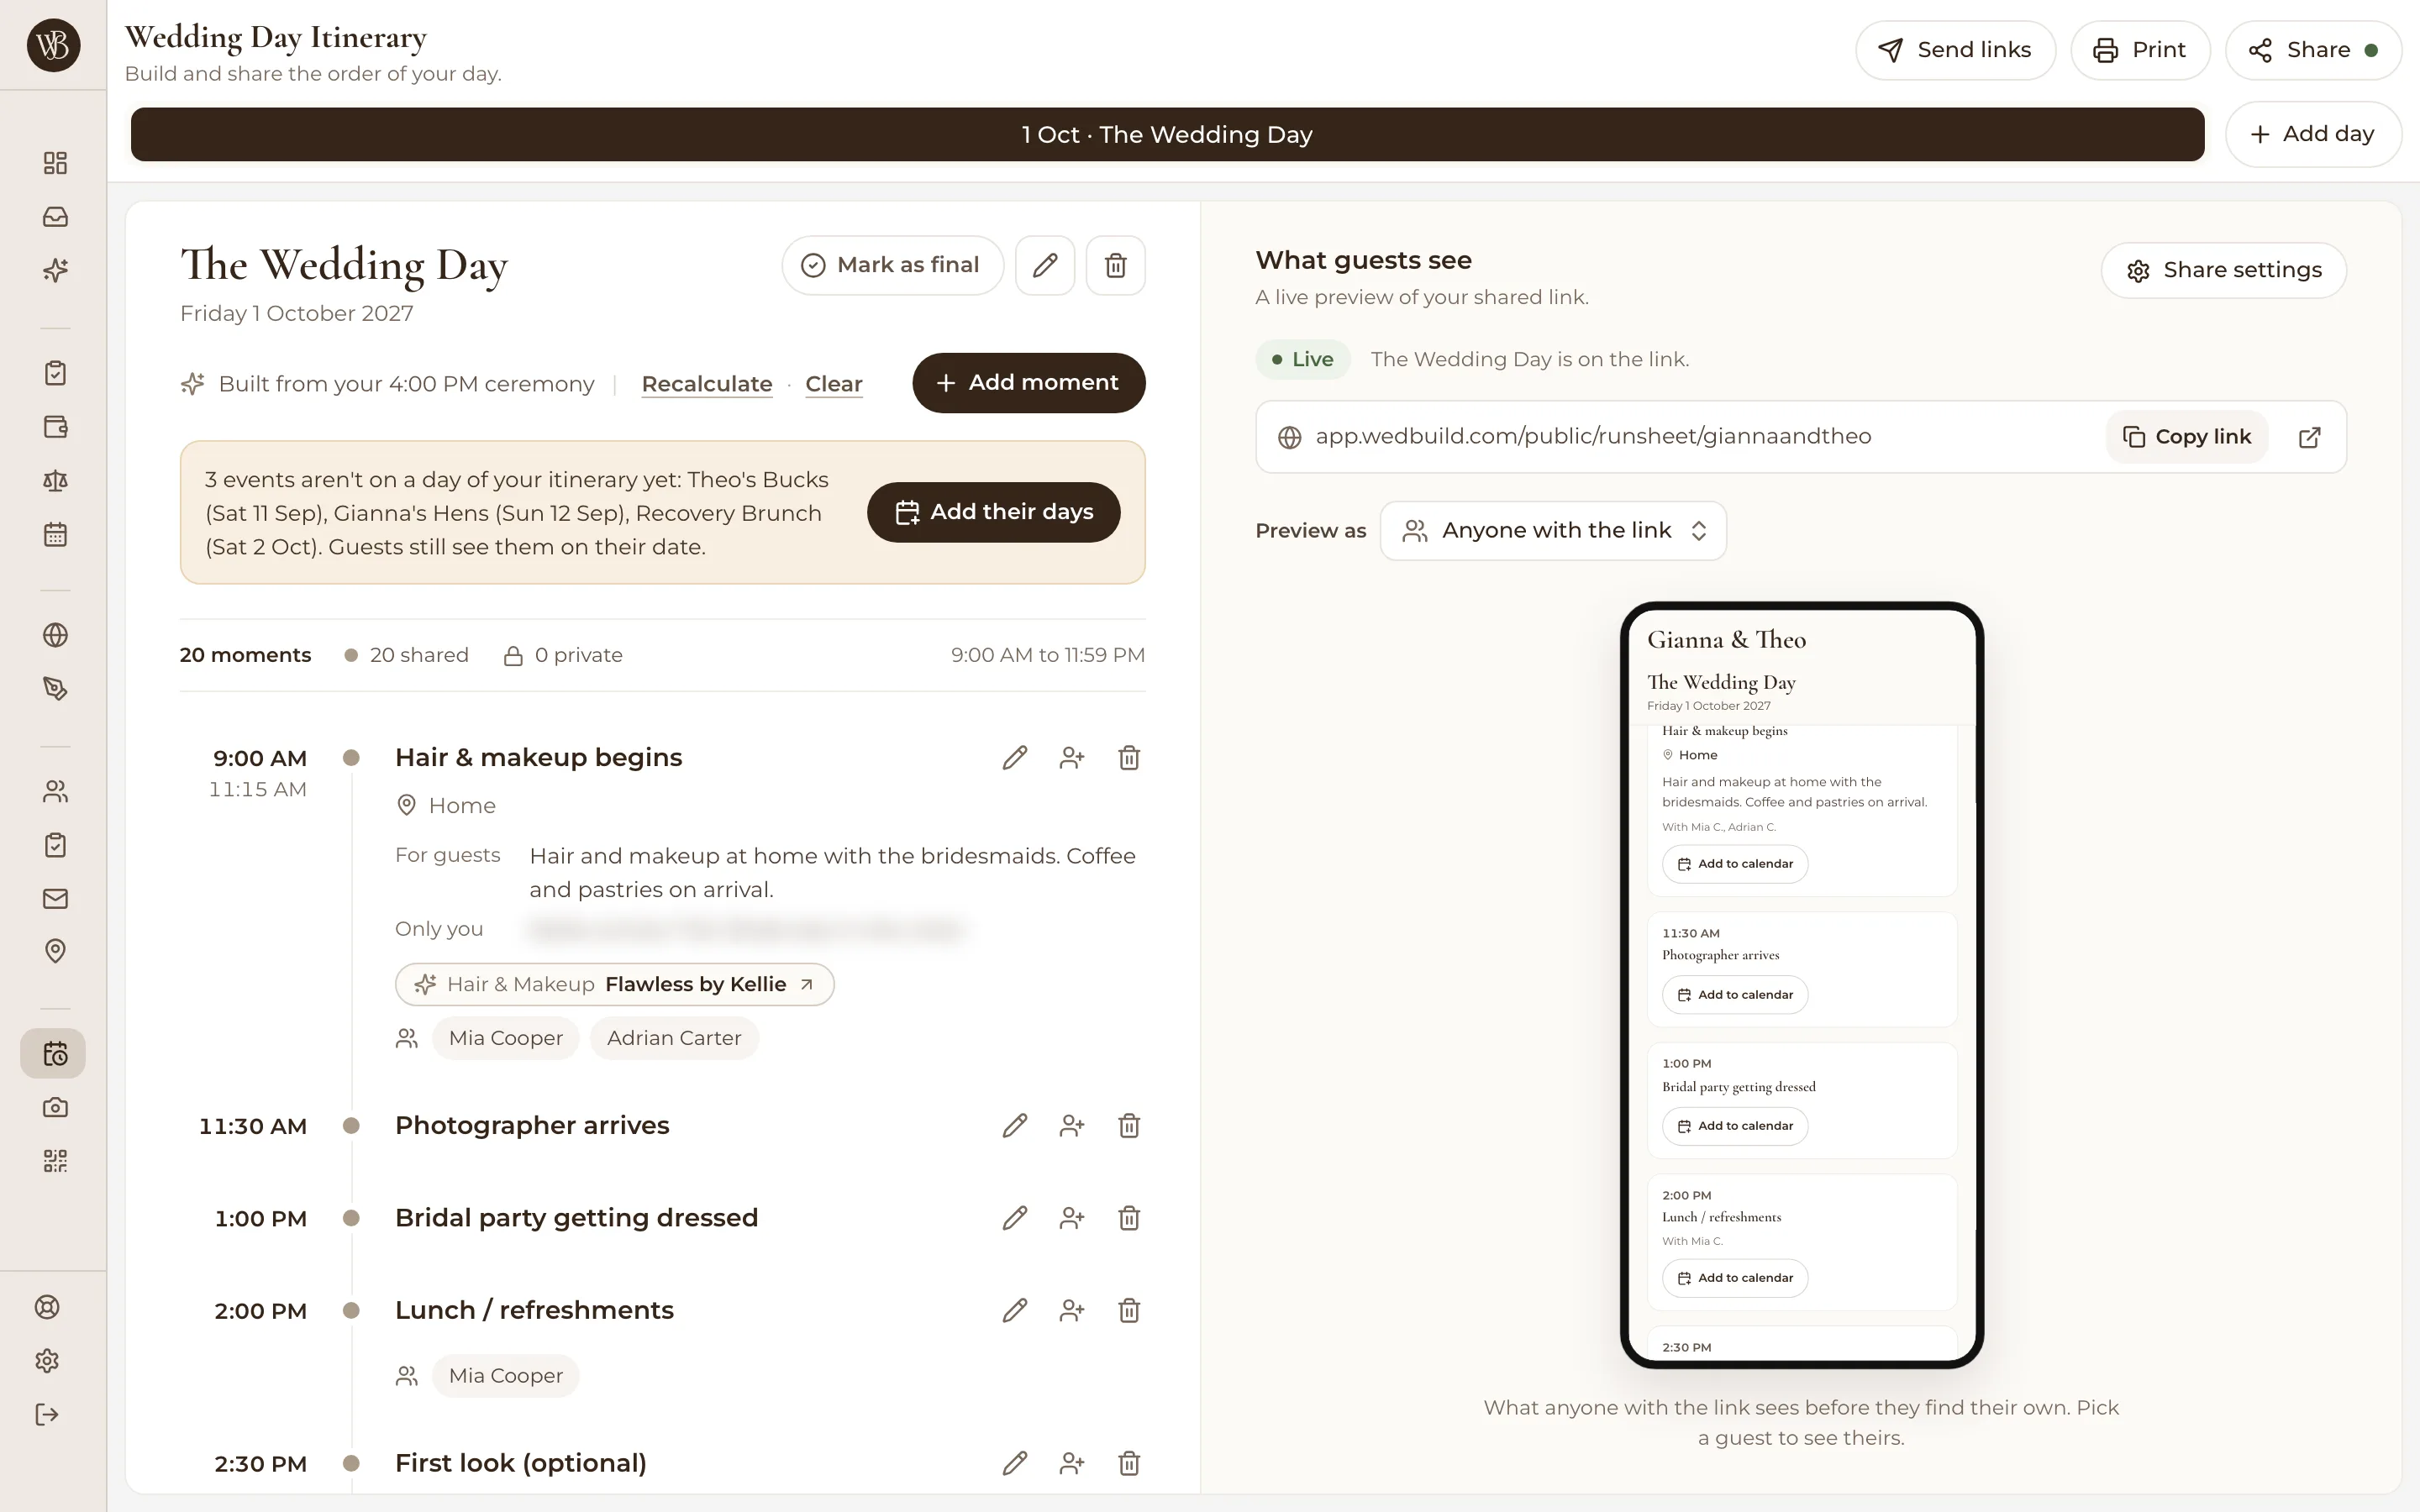This screenshot has width=2420, height=1512.
Task: Click the Mia Cooper chip under Hair & makeup
Action: pyautogui.click(x=506, y=1038)
